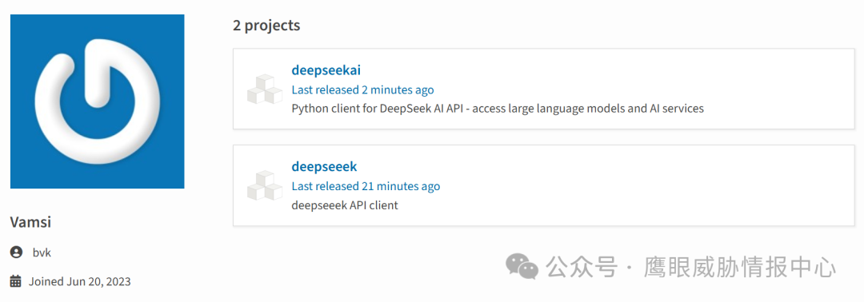864x302 pixels.
Task: Click the '2 projects' heading
Action: point(266,26)
